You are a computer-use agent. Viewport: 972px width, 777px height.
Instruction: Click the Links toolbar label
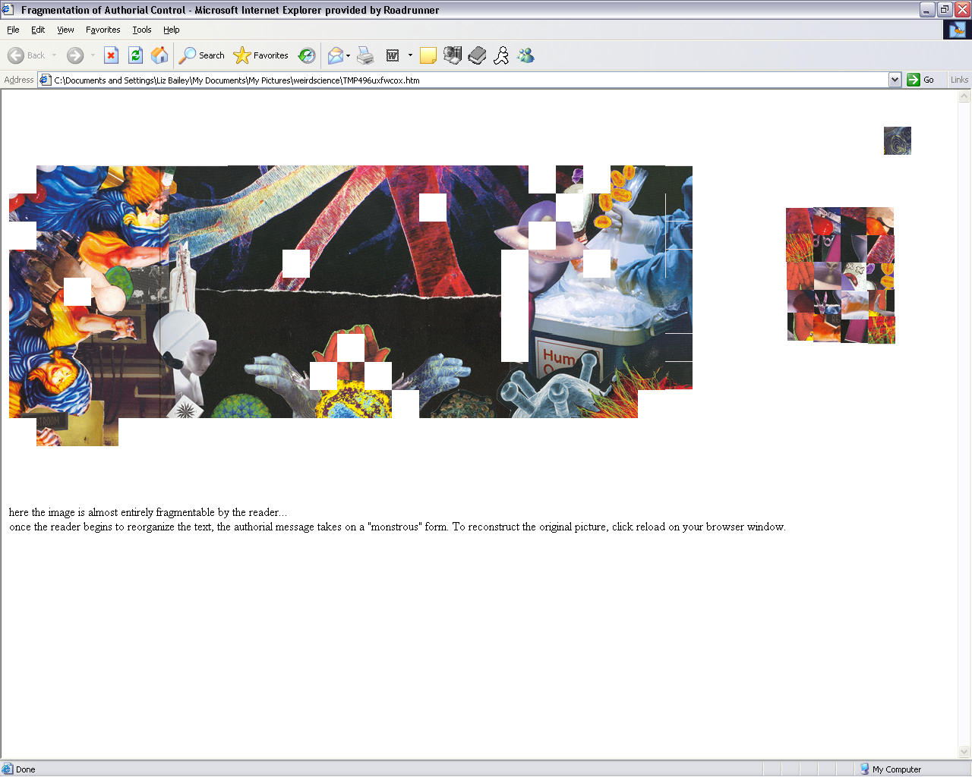[959, 80]
